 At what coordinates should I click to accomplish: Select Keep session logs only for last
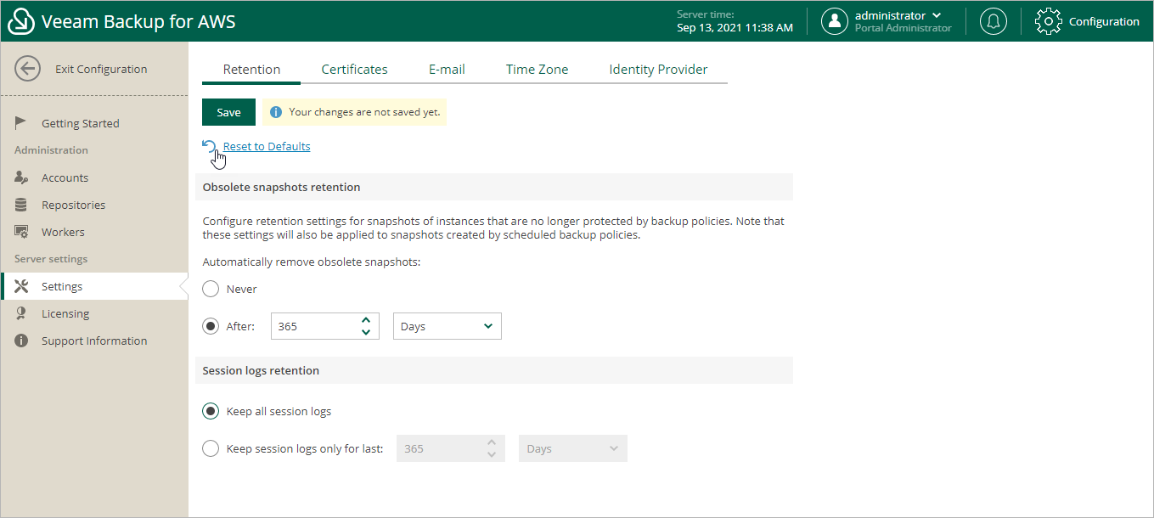[211, 448]
